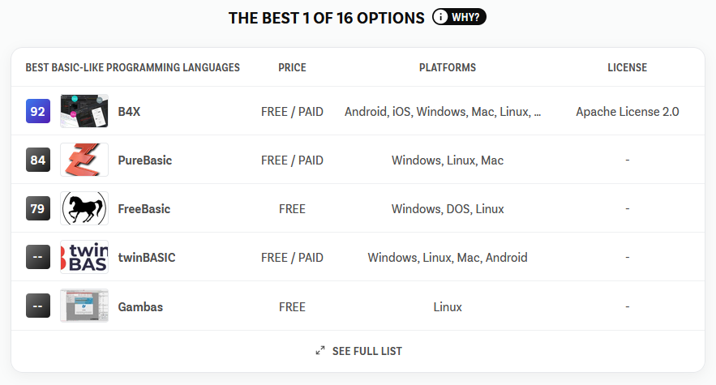716x385 pixels.
Task: Select the FreeBasic horse logo
Action: click(x=84, y=208)
